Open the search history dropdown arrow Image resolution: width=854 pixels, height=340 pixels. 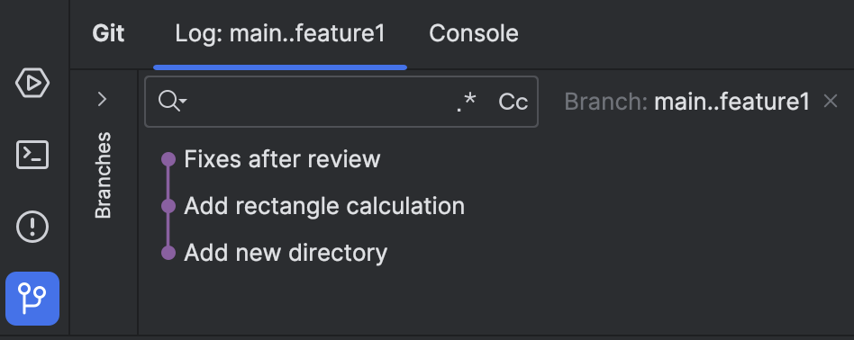(184, 101)
